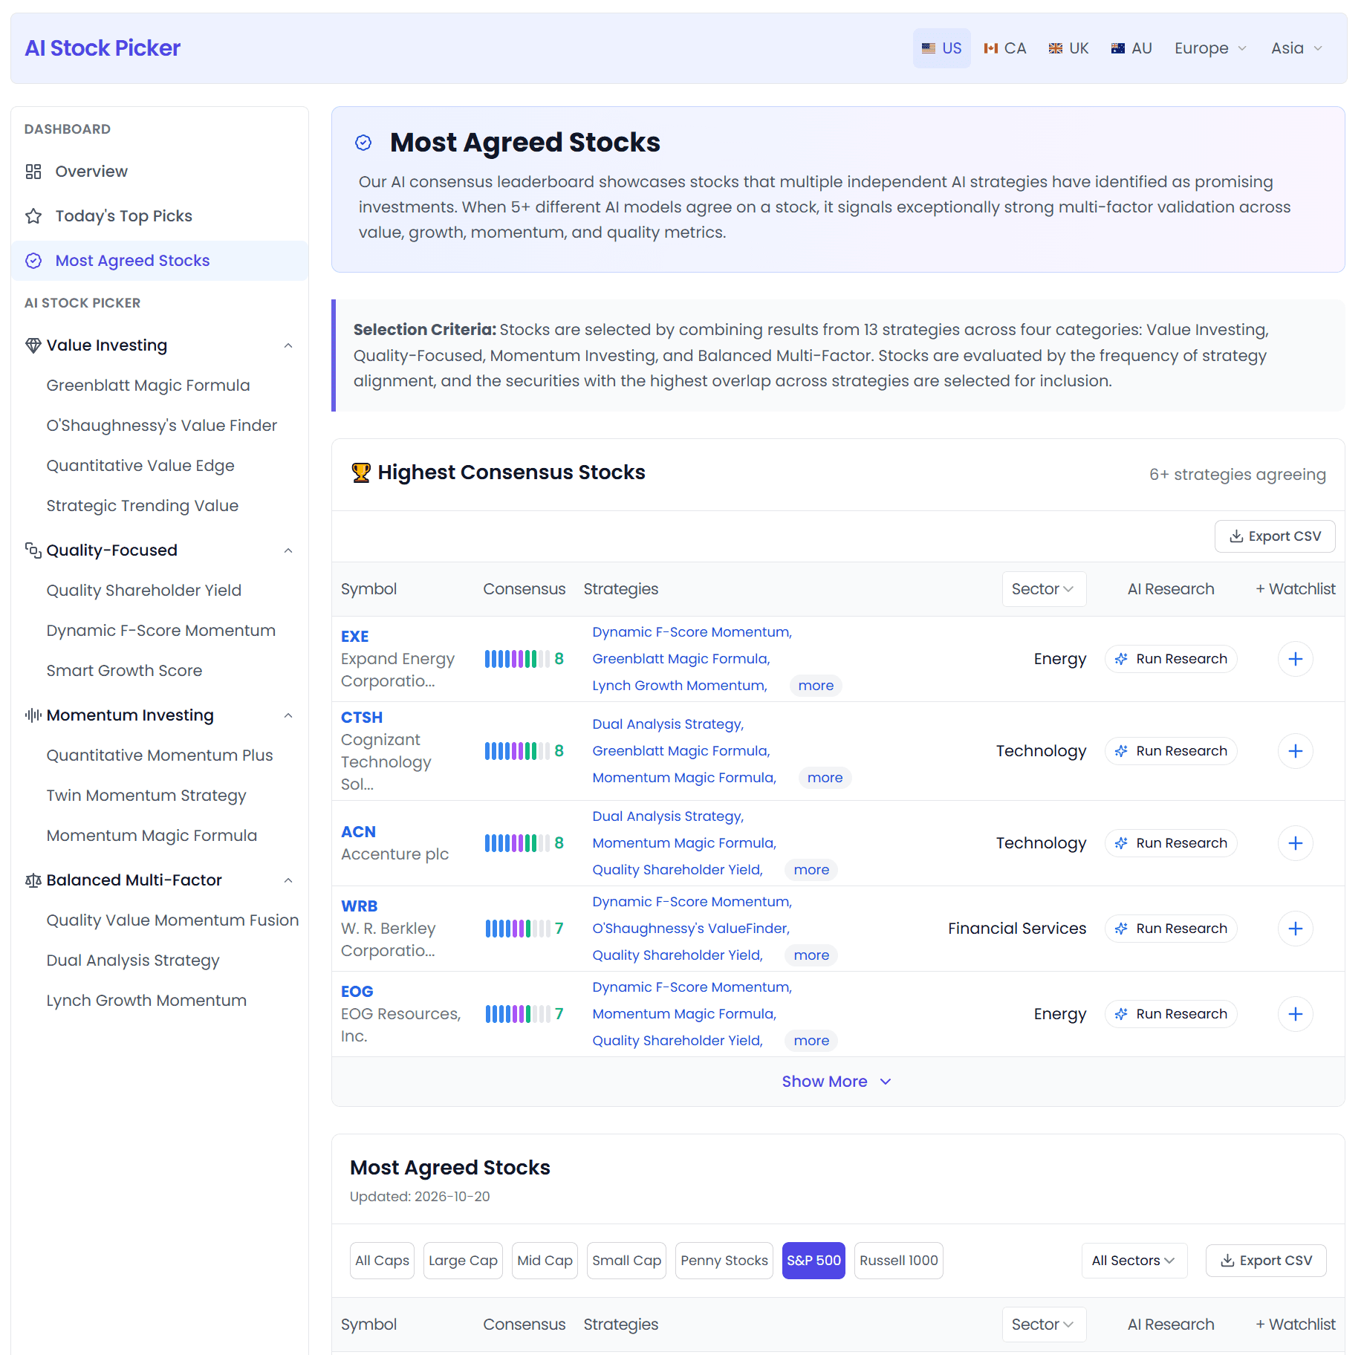Image resolution: width=1364 pixels, height=1355 pixels.
Task: Select the Russell 1000 filter tab
Action: coord(898,1261)
